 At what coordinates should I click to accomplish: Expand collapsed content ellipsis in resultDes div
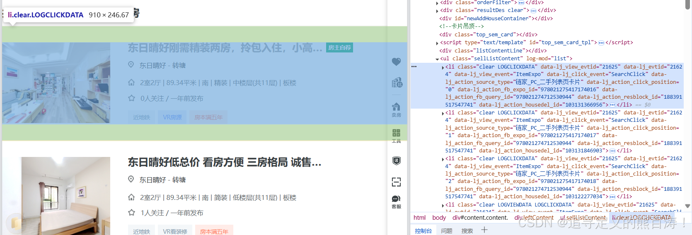coord(533,10)
